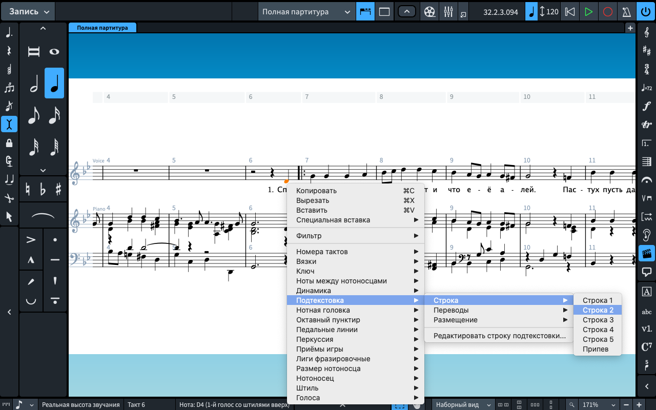Screen dimensions: 656x410
Task: Open the Запись mode dropdown
Action: (x=30, y=11)
